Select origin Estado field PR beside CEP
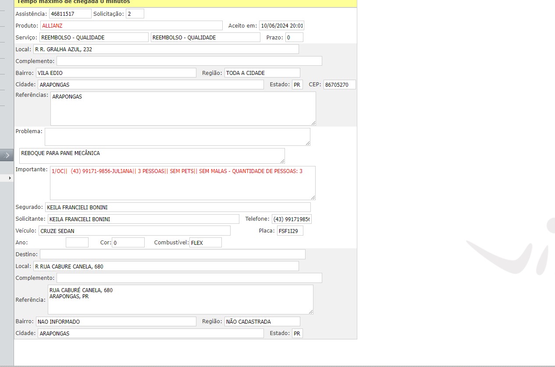Image resolution: width=555 pixels, height=367 pixels. [x=297, y=85]
